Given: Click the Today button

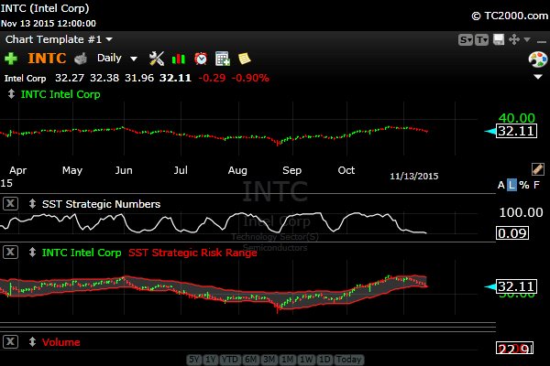Looking at the screenshot, I should coord(349,360).
